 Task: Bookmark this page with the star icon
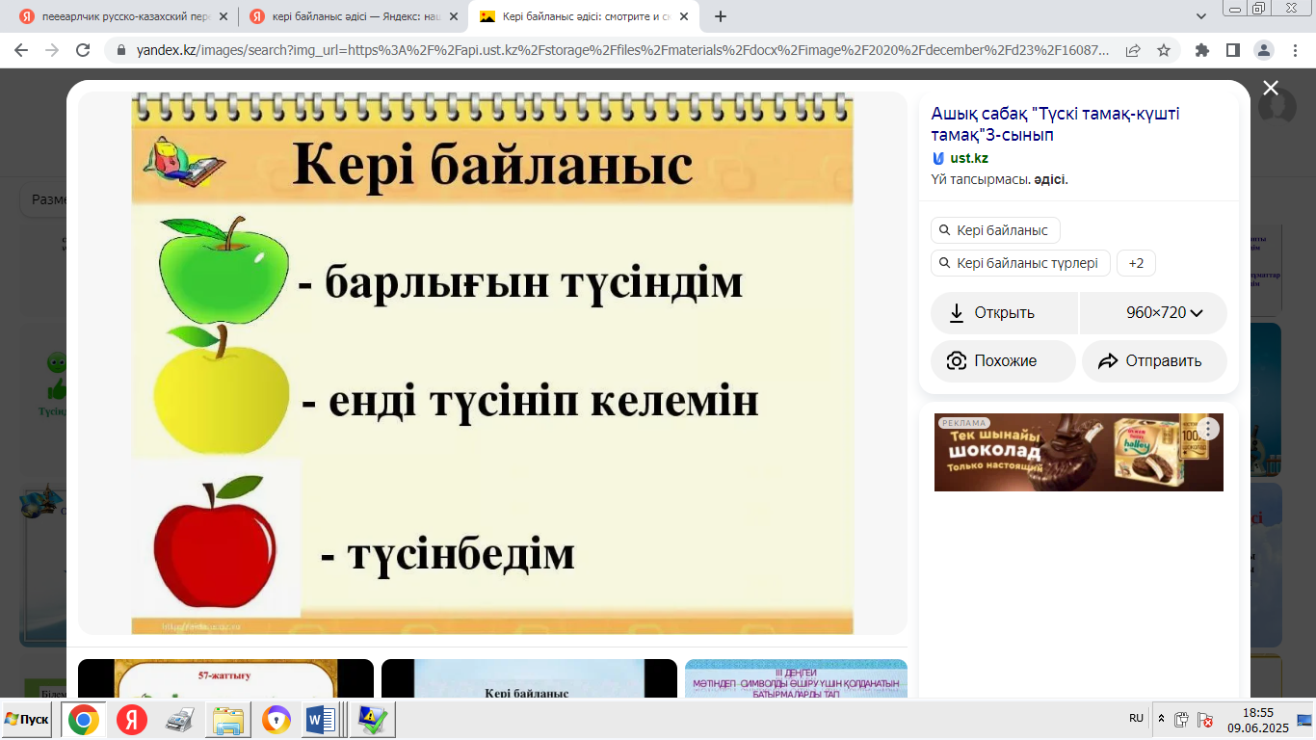click(x=1163, y=50)
